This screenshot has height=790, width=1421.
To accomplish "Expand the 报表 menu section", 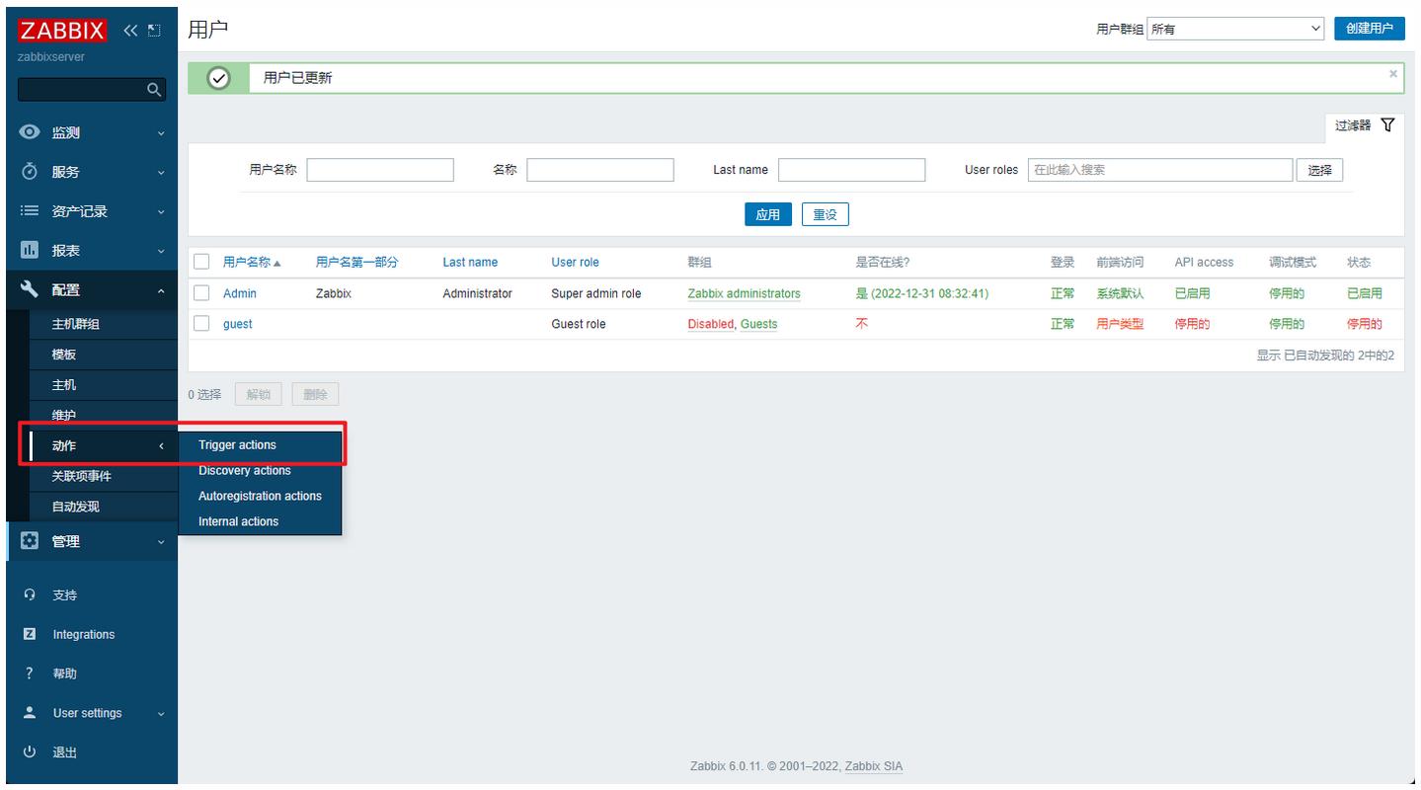I will 161,252.
